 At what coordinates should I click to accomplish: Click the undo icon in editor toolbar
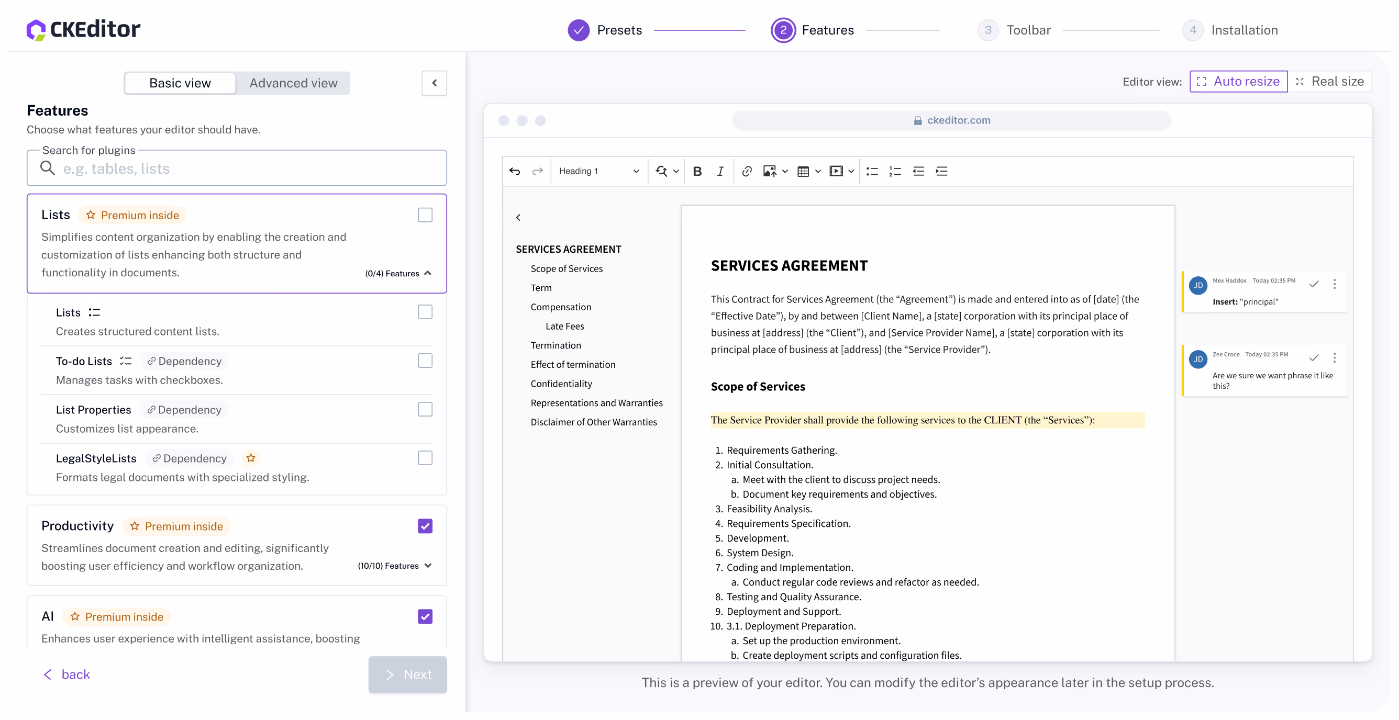pyautogui.click(x=514, y=172)
